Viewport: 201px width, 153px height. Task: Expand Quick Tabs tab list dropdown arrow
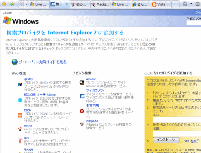[x=27, y=5]
